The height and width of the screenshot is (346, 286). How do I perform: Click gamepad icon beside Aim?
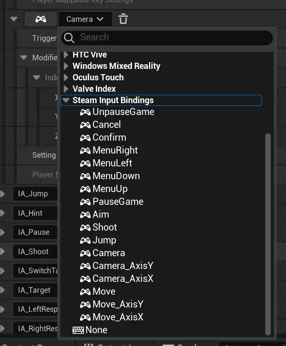pyautogui.click(x=85, y=215)
